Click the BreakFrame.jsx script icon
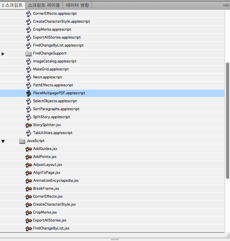The height and width of the screenshot is (241, 230). (x=29, y=189)
